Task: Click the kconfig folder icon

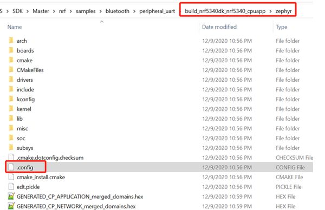Action: pyautogui.click(x=11, y=99)
